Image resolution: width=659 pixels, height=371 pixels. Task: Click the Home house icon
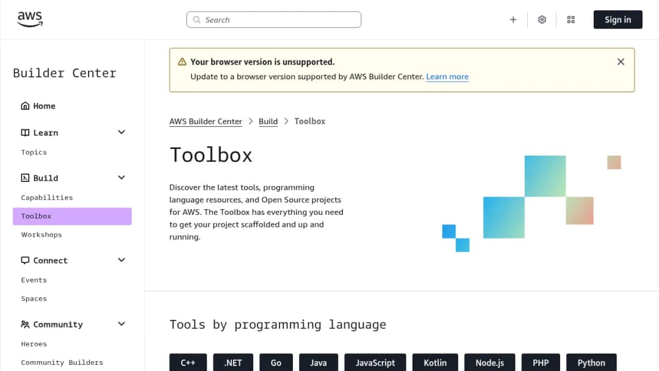point(25,106)
